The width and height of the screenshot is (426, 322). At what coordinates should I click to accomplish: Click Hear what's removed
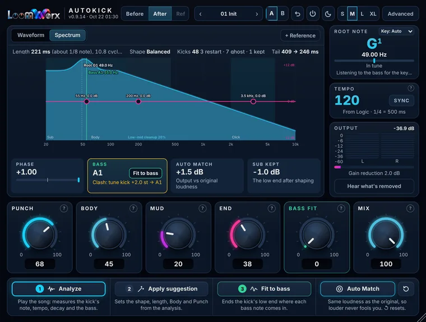pos(374,186)
